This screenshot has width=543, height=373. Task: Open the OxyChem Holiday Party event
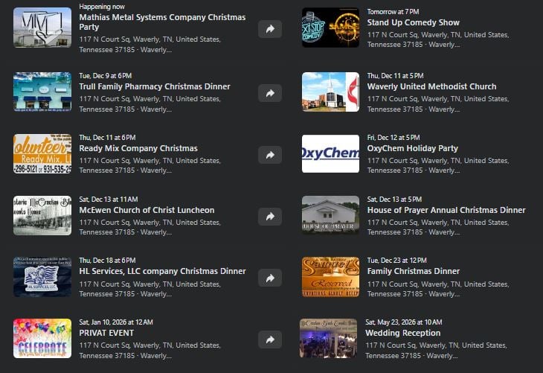tap(412, 148)
